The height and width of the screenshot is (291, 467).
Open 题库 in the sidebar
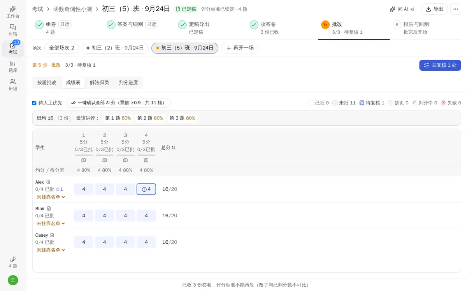[x=13, y=67]
